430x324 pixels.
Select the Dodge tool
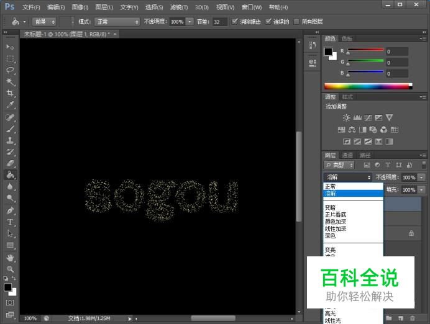click(10, 198)
